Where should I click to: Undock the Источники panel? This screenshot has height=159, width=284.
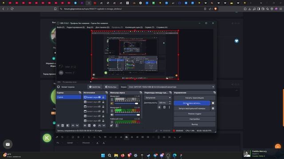[x=106, y=93]
